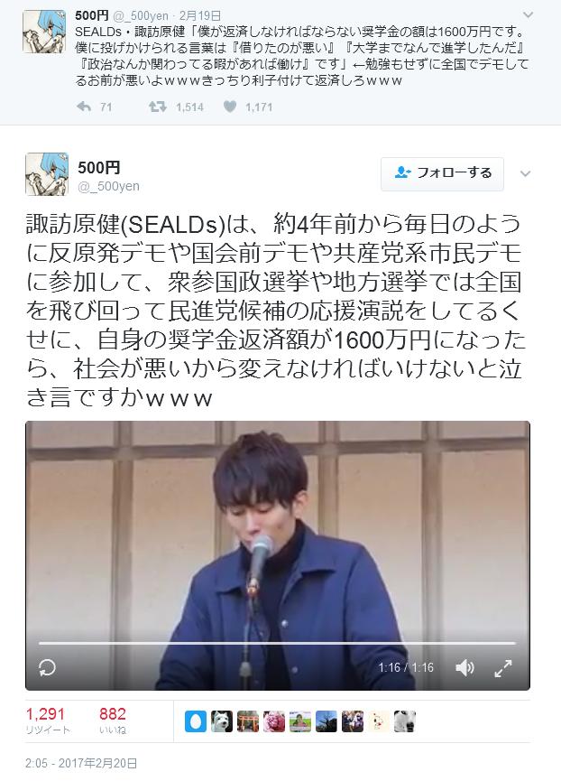Image resolution: width=561 pixels, height=781 pixels.
Task: Open the 2:05 - 2017年2月20日 timestamp
Action: point(81,763)
